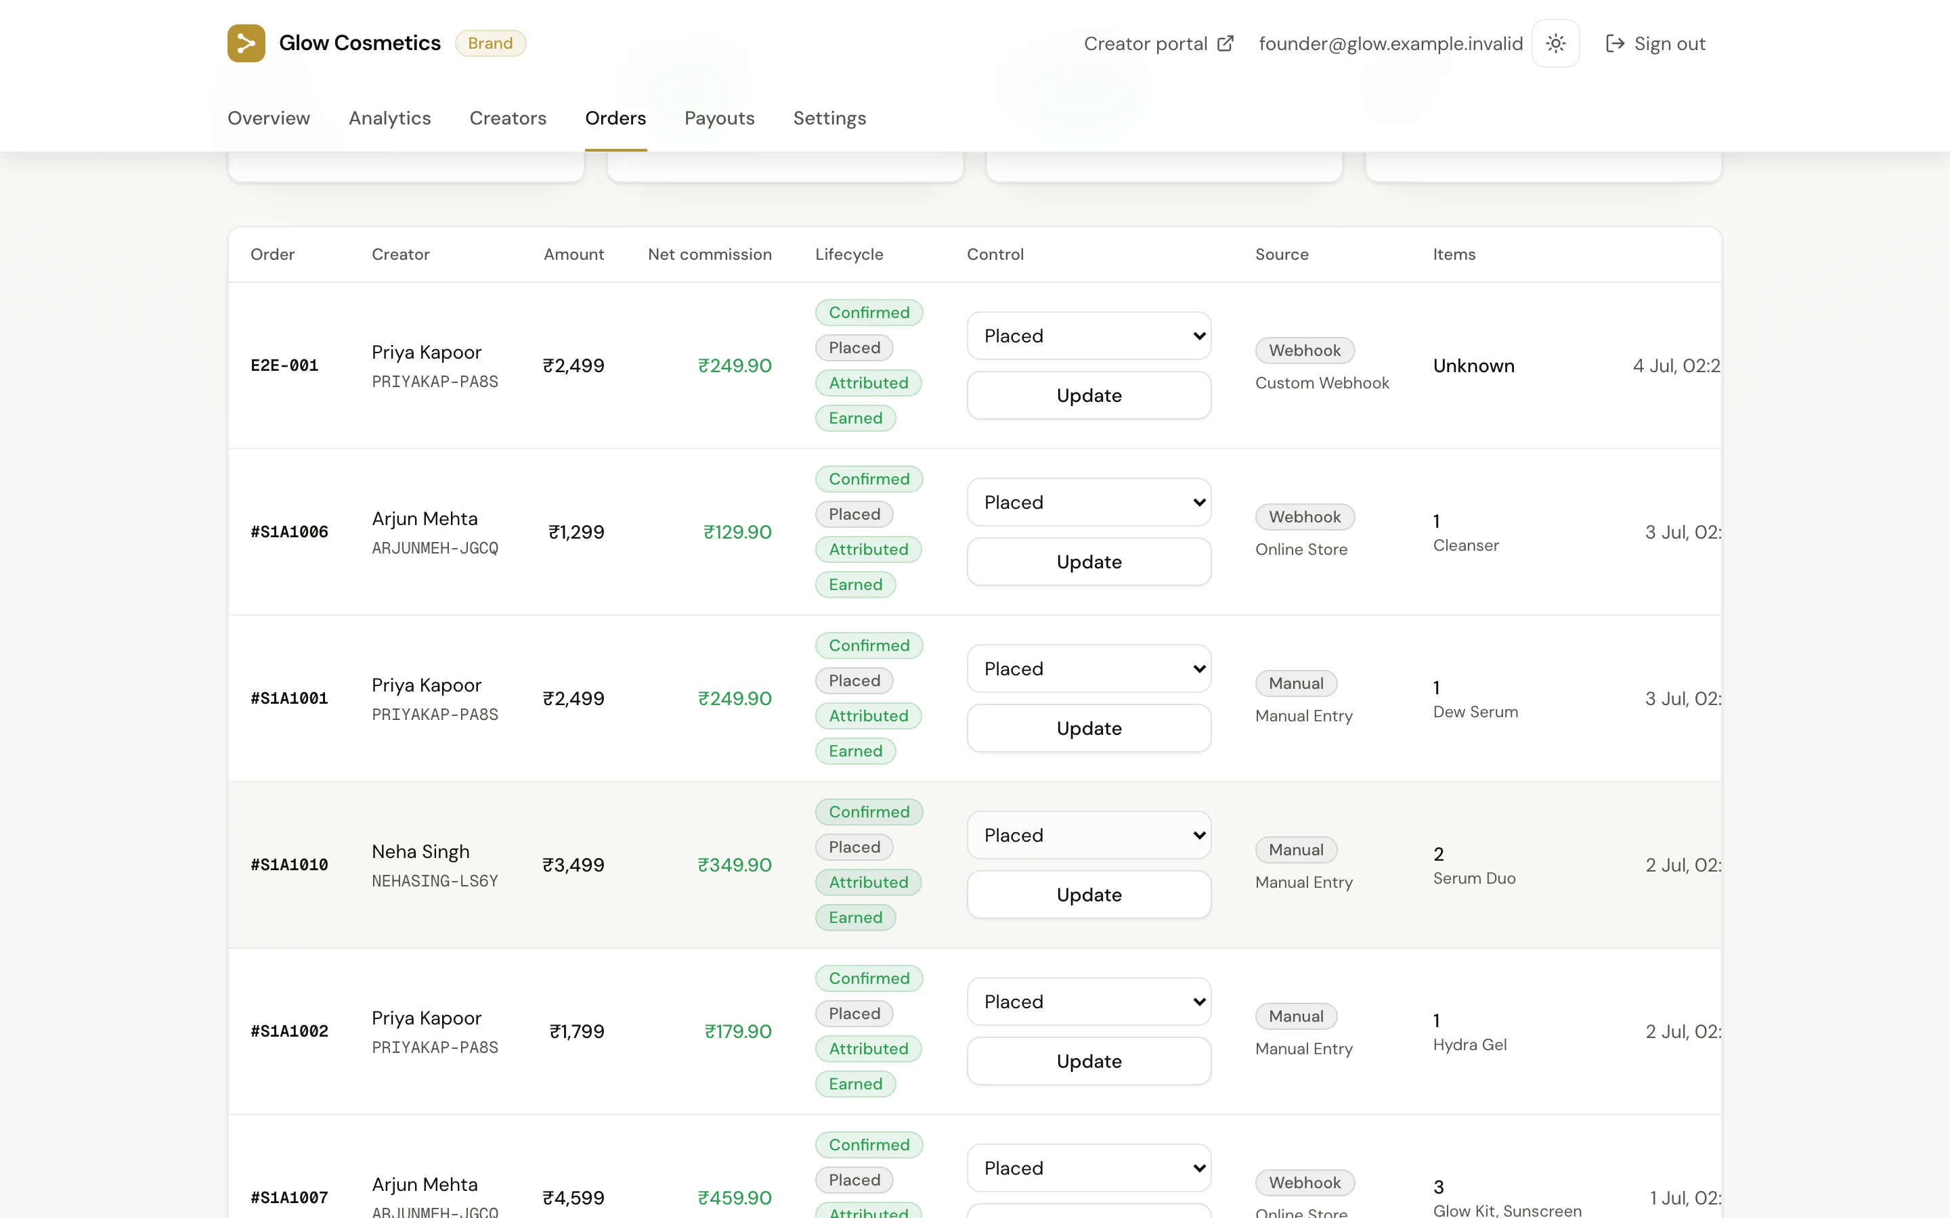Go to the Creators tab

[x=508, y=118]
